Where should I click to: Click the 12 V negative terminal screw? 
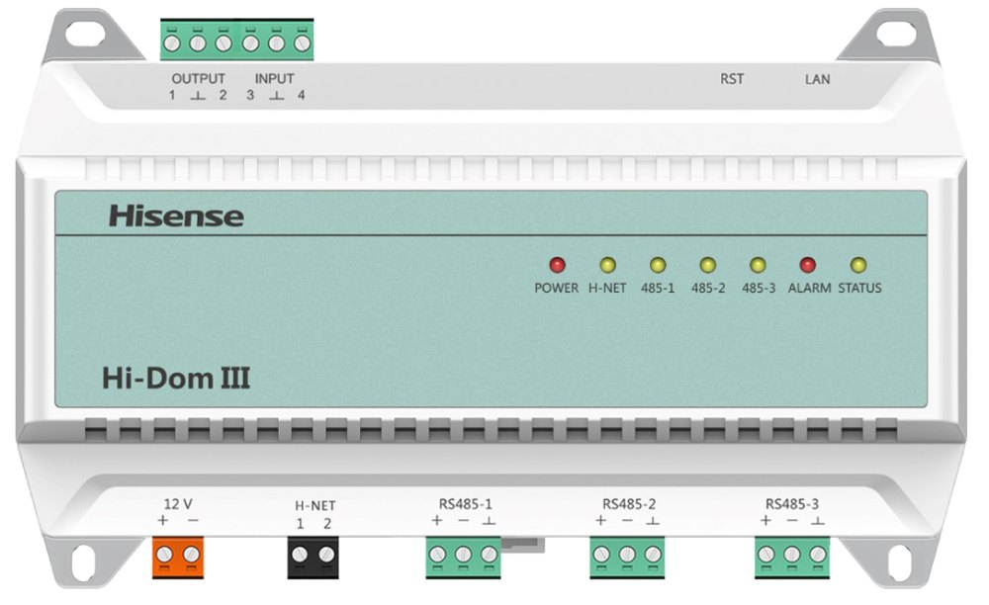[x=191, y=555]
